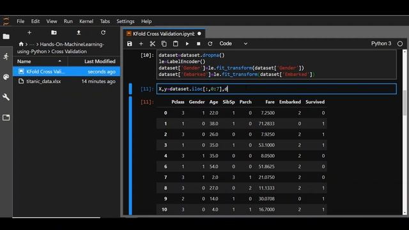This screenshot has height=230, width=409.
Task: Click Fare value 53.1000
Action: pos(266,145)
